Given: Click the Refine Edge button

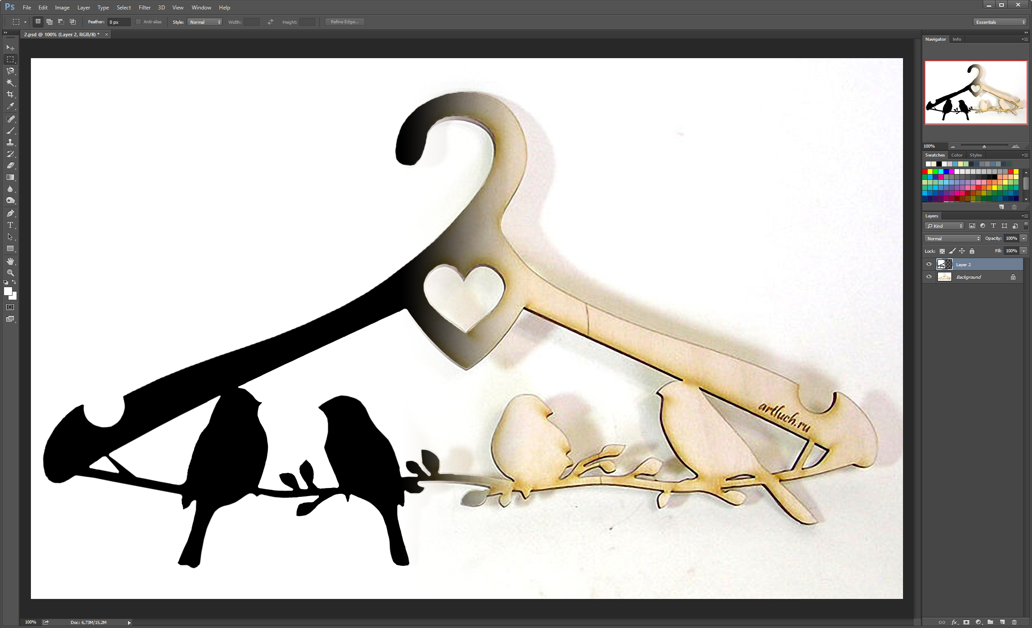Looking at the screenshot, I should (x=344, y=22).
